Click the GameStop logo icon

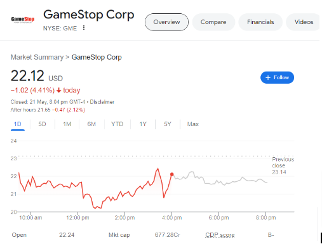(23, 20)
